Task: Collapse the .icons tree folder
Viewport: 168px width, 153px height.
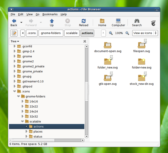Action: (15, 91)
